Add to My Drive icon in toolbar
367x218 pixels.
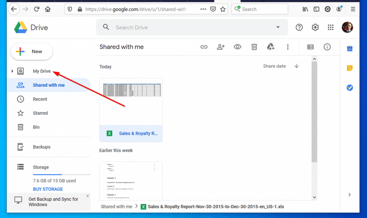click(x=271, y=47)
